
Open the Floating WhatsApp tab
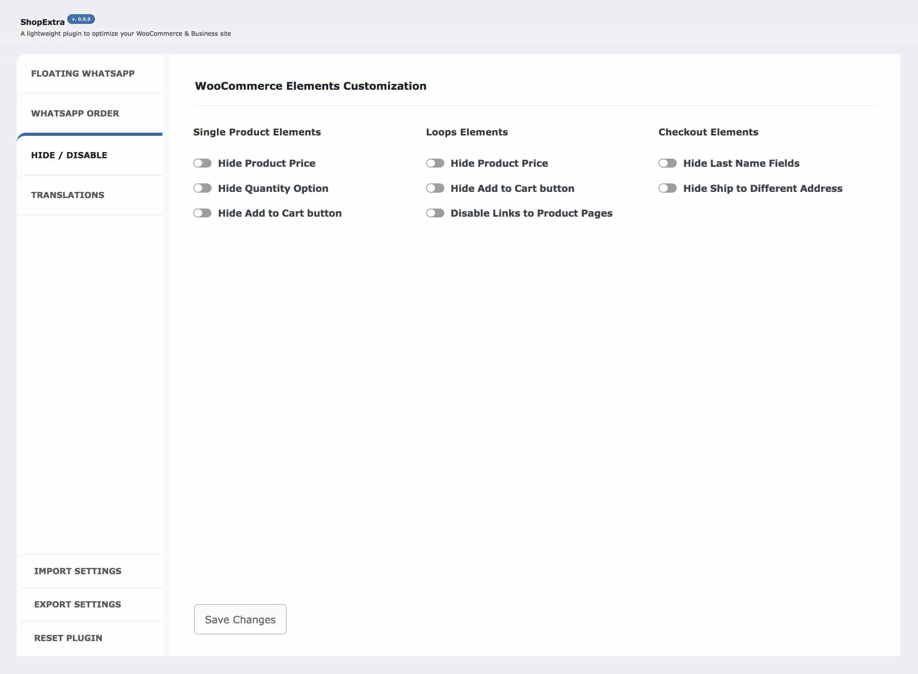coord(89,74)
